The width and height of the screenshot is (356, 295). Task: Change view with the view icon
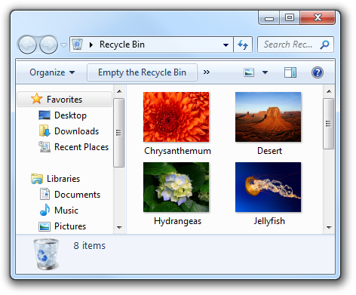click(x=249, y=72)
